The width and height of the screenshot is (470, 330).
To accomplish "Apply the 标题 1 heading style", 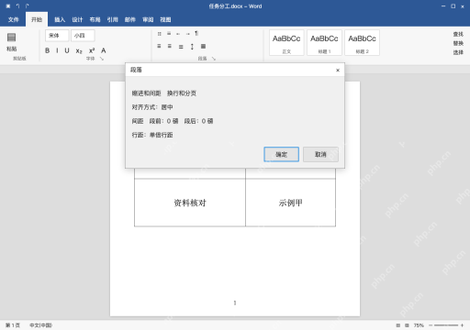I will [x=324, y=43].
